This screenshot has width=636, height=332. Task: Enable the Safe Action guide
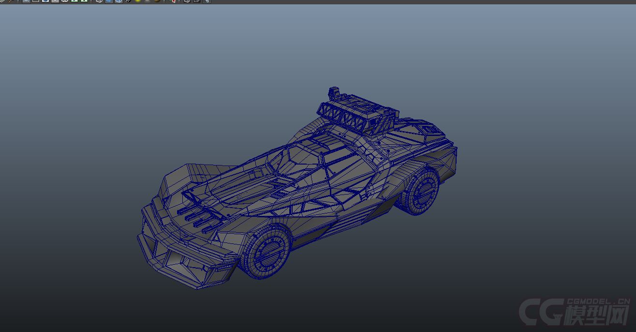point(74,1)
